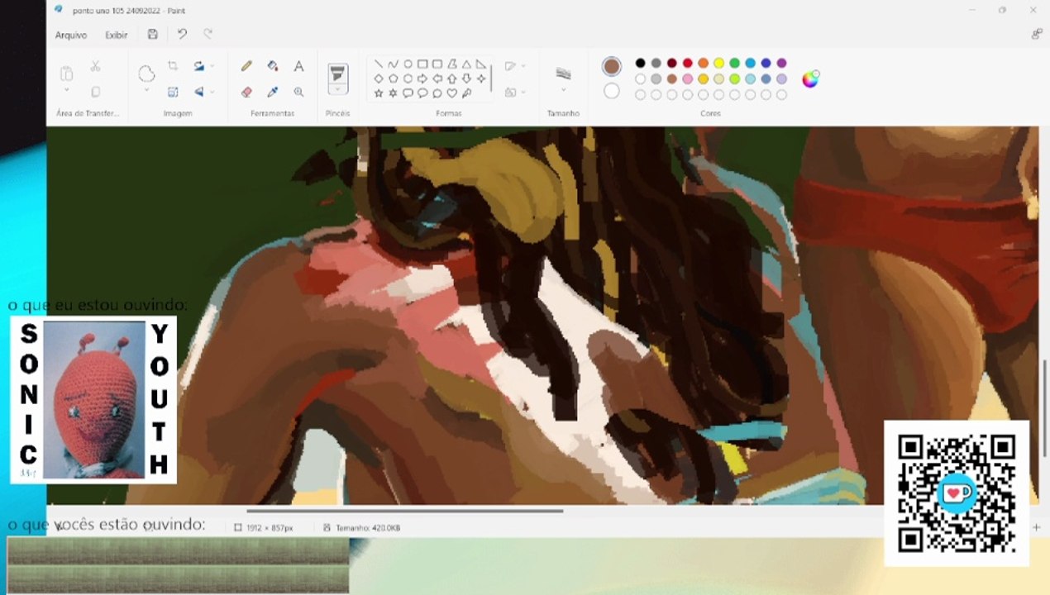The image size is (1050, 595).
Task: Pick the Color picker eyedropper tool
Action: tap(272, 92)
